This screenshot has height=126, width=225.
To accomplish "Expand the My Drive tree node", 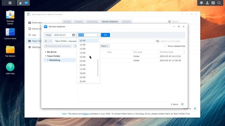I will pos(45,52).
